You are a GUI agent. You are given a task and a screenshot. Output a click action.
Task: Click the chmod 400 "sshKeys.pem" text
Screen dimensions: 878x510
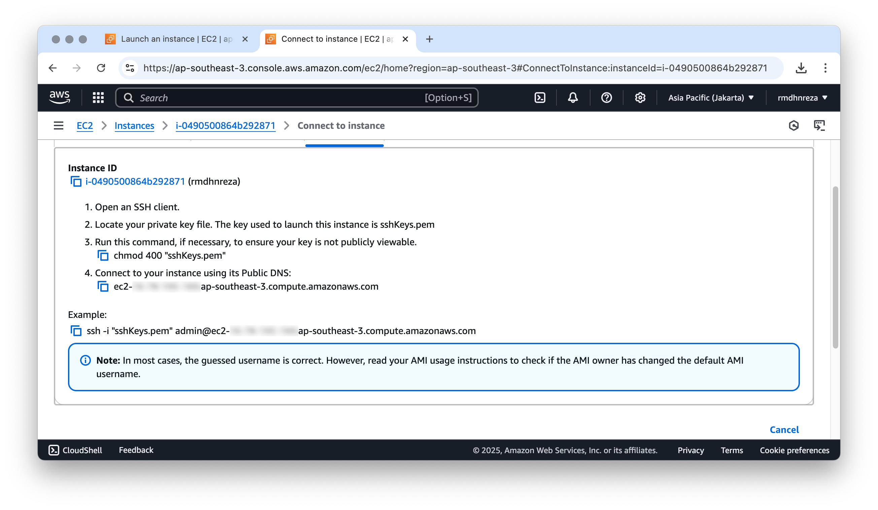coord(170,256)
